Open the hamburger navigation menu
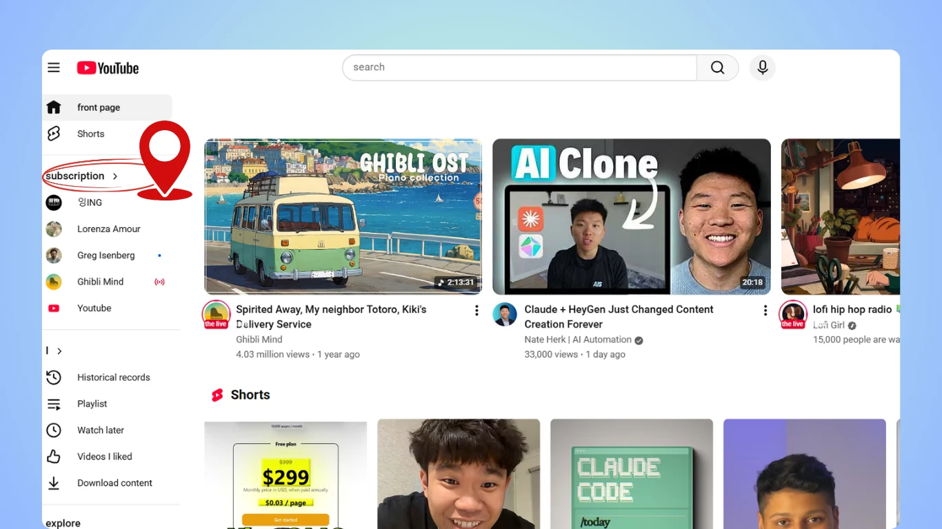This screenshot has width=942, height=529. (54, 67)
